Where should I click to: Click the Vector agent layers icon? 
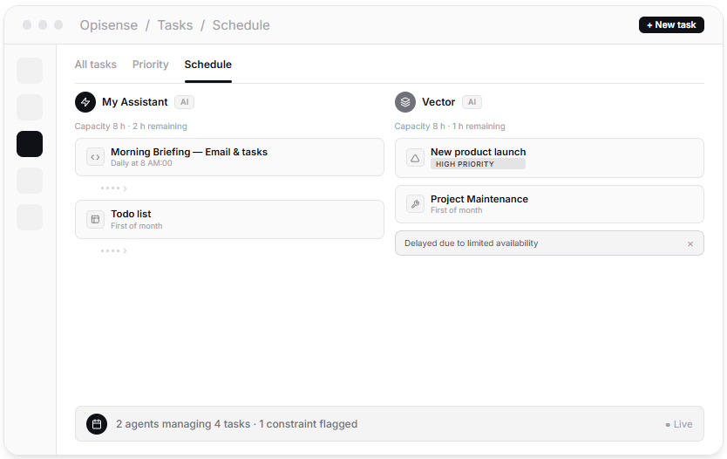point(405,102)
